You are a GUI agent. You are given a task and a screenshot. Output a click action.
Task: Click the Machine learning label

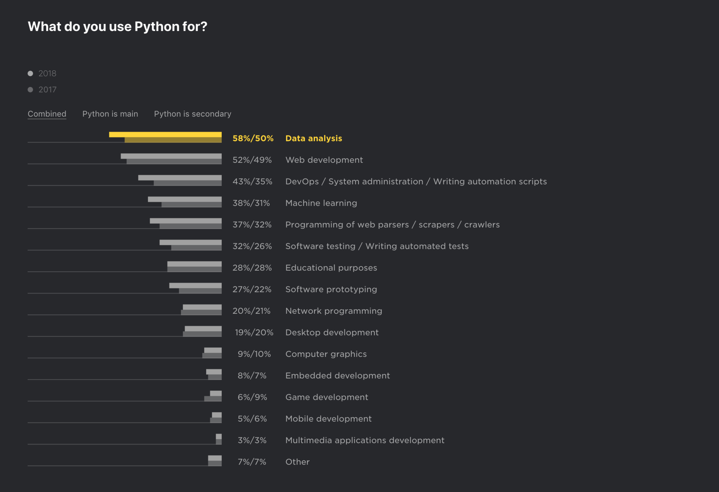[321, 203]
